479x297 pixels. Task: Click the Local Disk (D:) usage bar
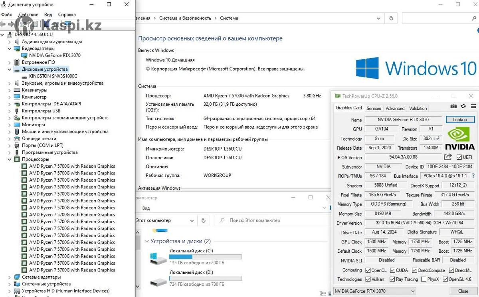[205, 278]
